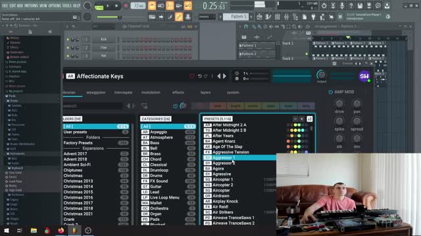Select the Agent Knarz preset
The image size is (421, 236).
(x=224, y=142)
